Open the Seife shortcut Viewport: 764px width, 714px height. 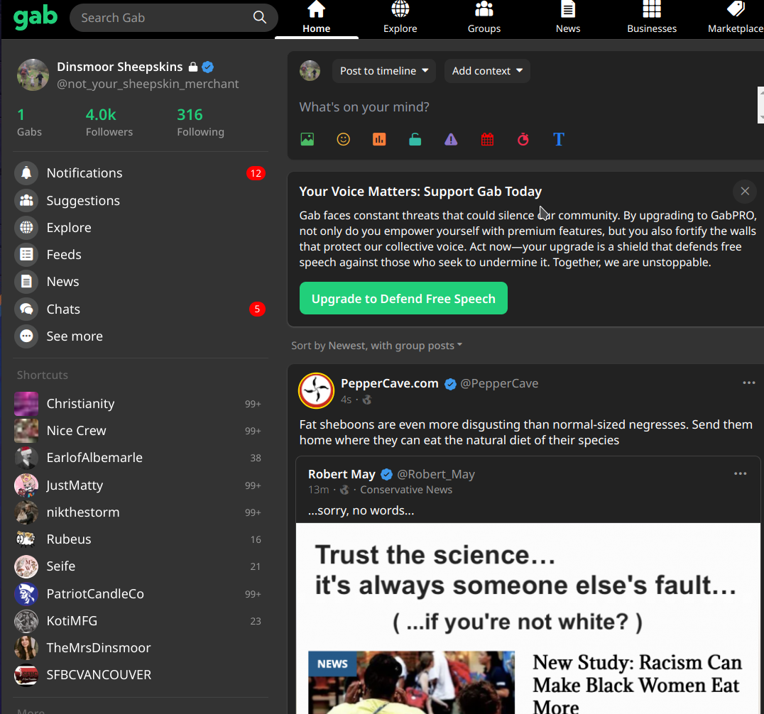[x=141, y=566]
